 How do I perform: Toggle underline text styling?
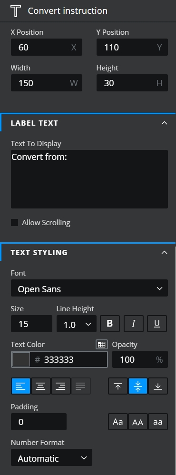coord(157,324)
